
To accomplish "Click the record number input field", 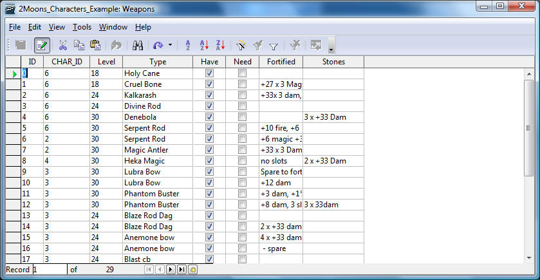I will point(50,270).
